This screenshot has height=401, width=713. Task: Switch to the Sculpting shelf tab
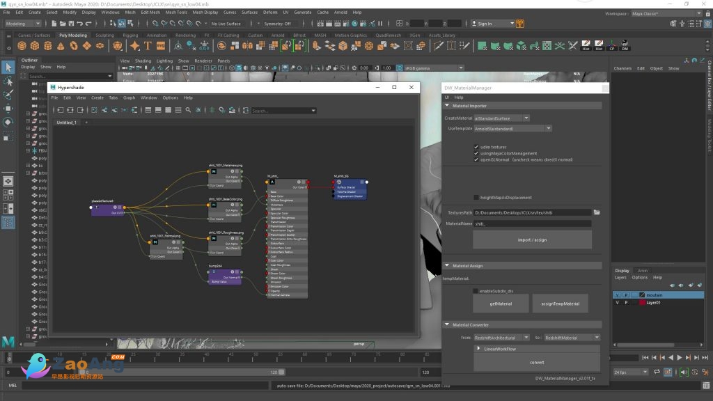[x=104, y=35]
